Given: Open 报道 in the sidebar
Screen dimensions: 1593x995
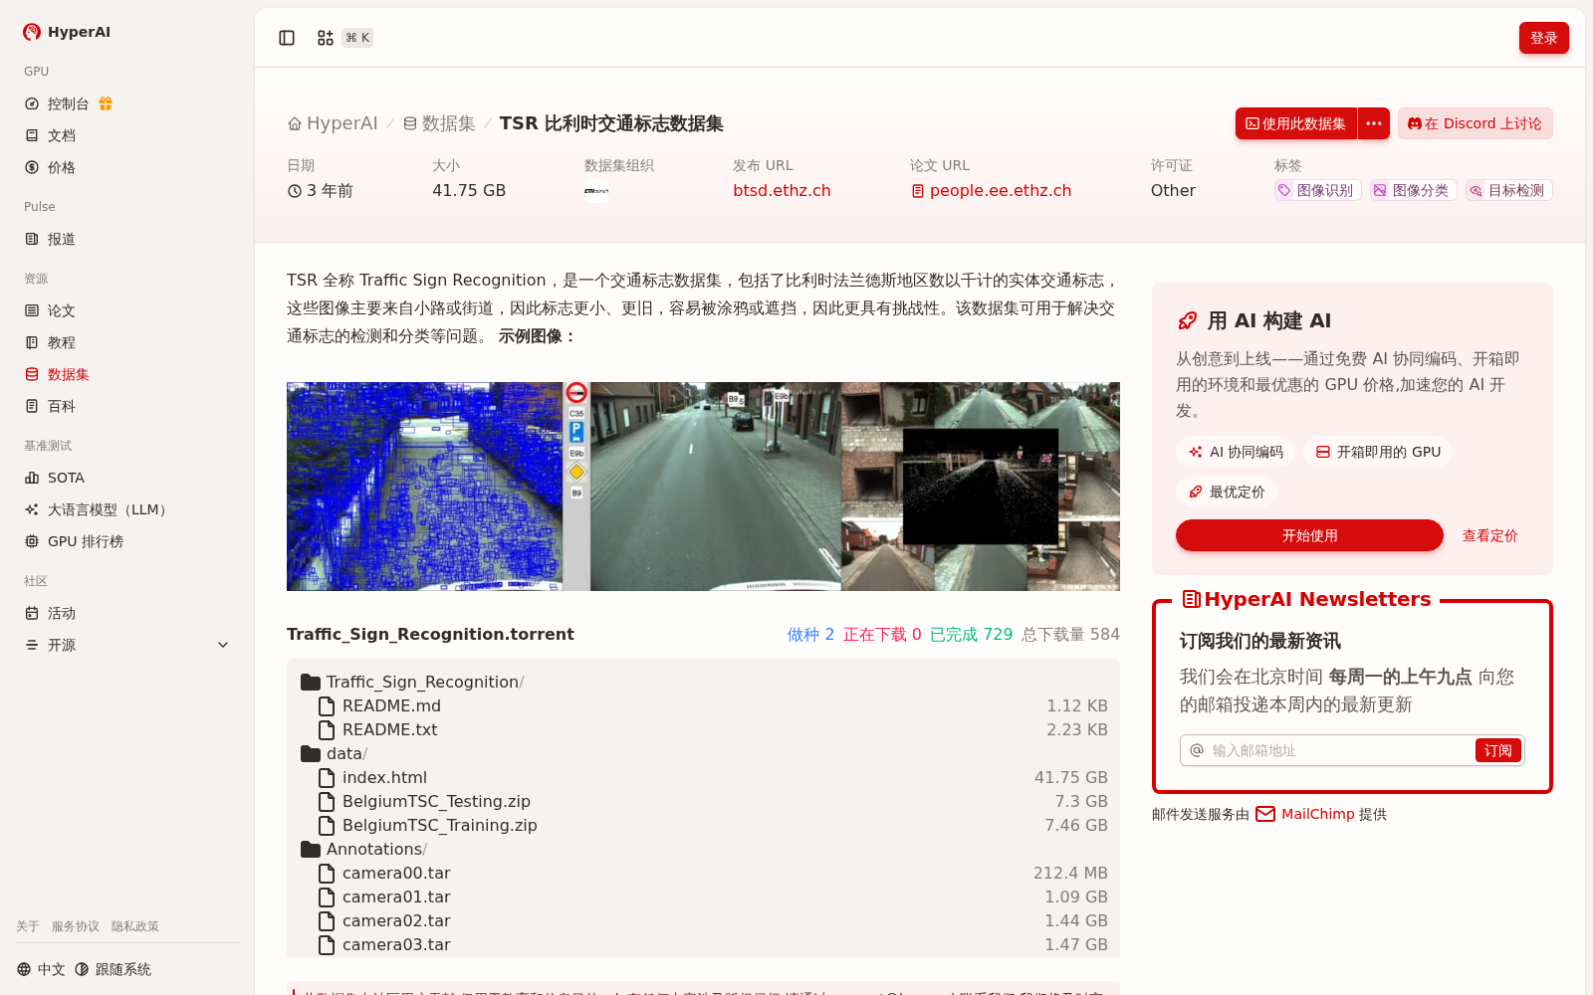Looking at the screenshot, I should coord(61,239).
